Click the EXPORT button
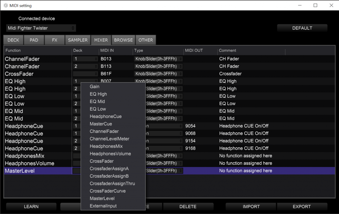 [302, 206]
